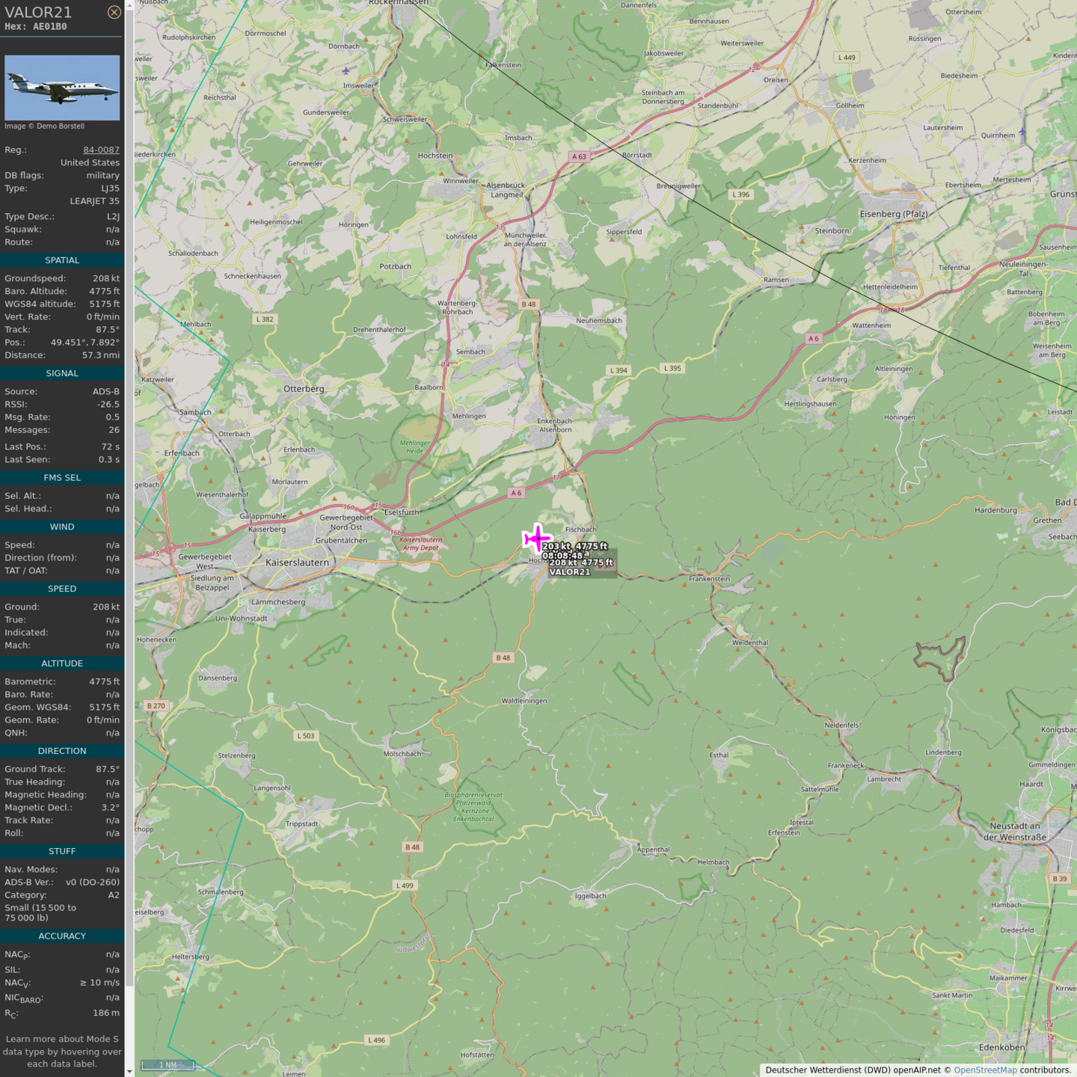Viewport: 1077px width, 1077px height.
Task: Open the OpenStreetMap attribution link
Action: (985, 1070)
